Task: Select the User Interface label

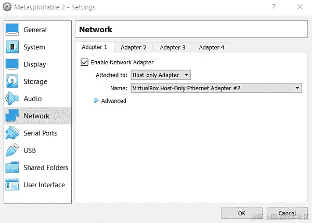Action: click(x=44, y=185)
